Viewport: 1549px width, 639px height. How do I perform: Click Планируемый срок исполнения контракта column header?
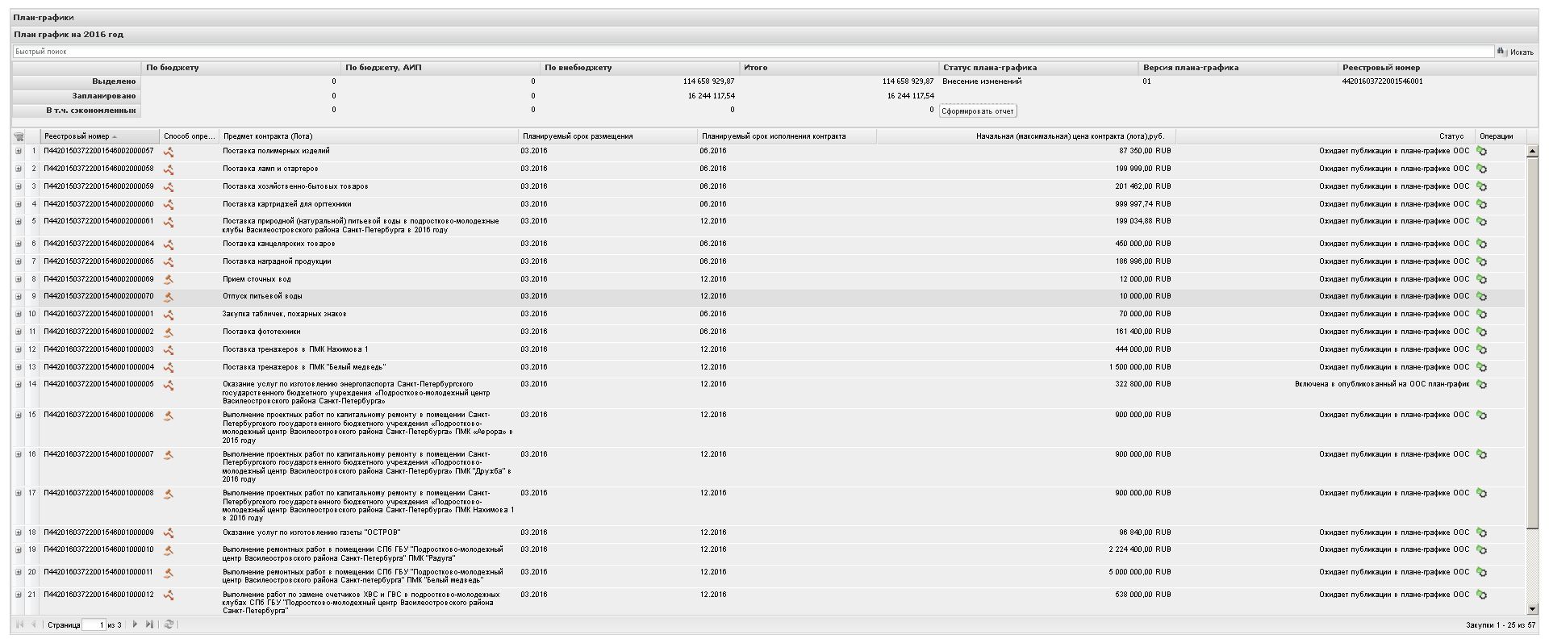point(787,136)
